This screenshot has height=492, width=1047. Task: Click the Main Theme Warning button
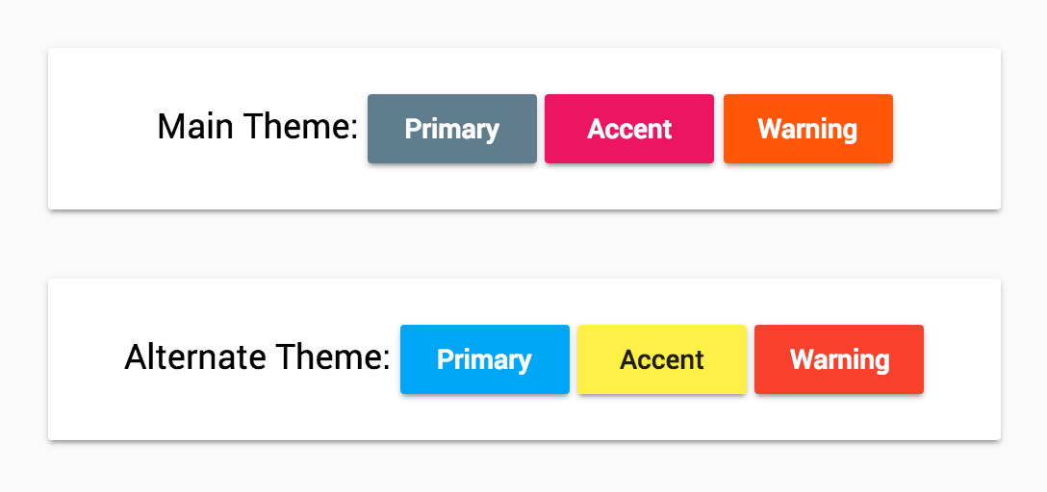(807, 129)
